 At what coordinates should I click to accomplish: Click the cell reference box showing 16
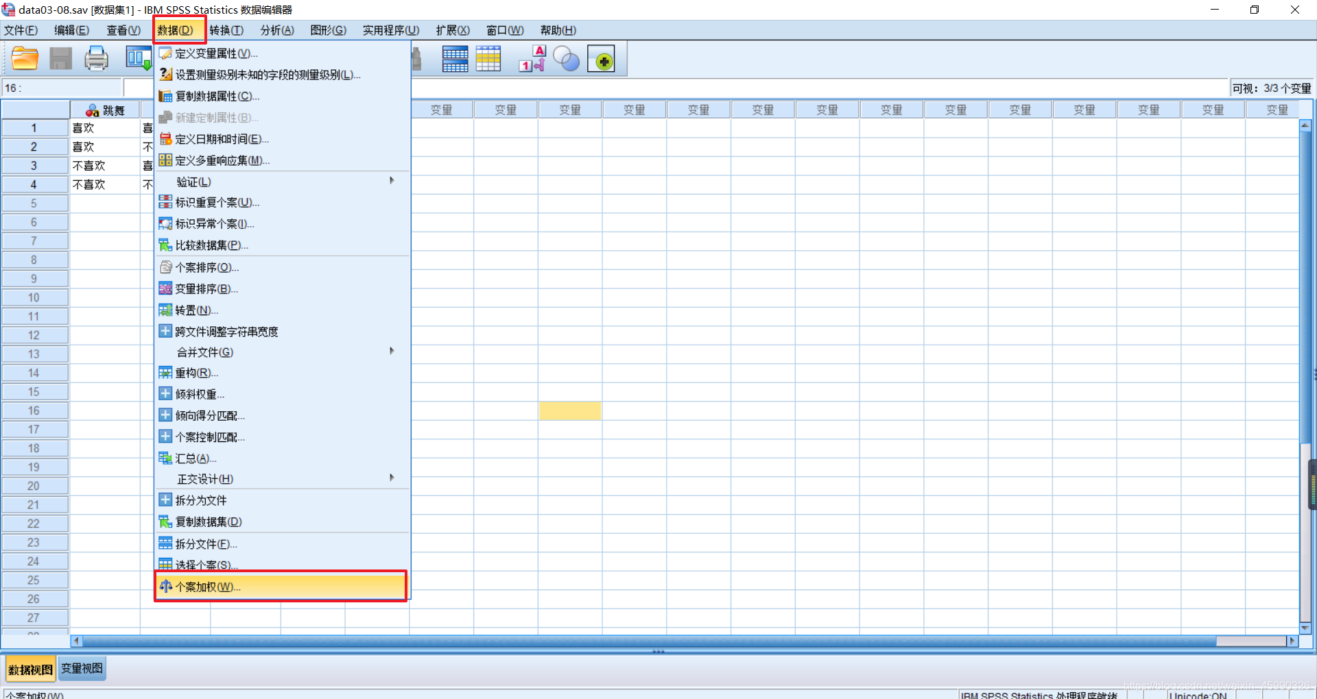click(62, 88)
